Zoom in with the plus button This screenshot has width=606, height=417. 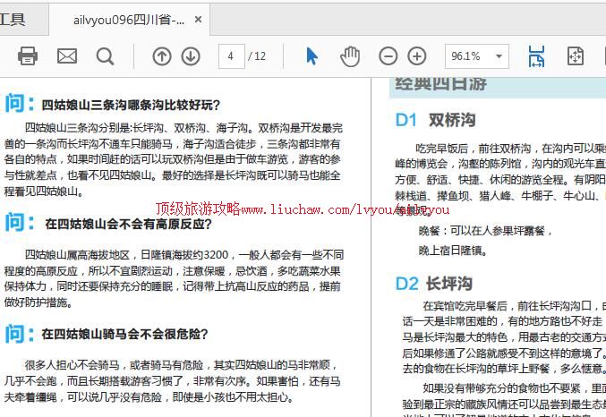[x=417, y=56]
